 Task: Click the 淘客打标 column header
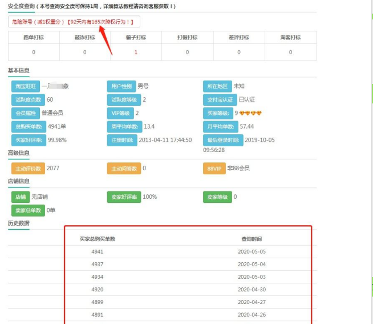(290, 38)
